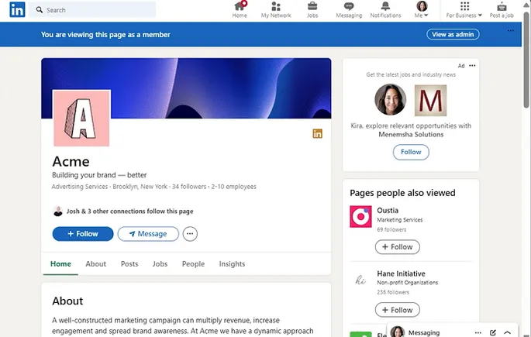
Task: Click the compose message icon in Messaging bar
Action: [x=493, y=332]
